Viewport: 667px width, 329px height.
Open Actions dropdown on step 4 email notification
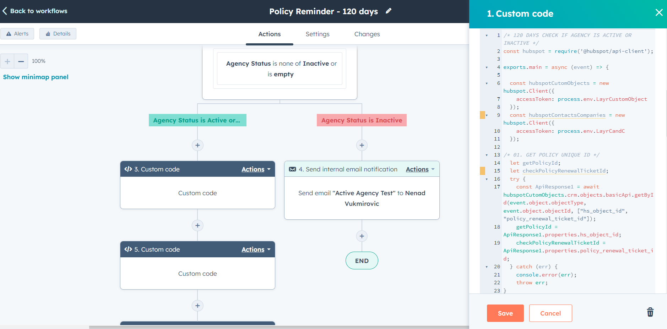[x=420, y=169]
